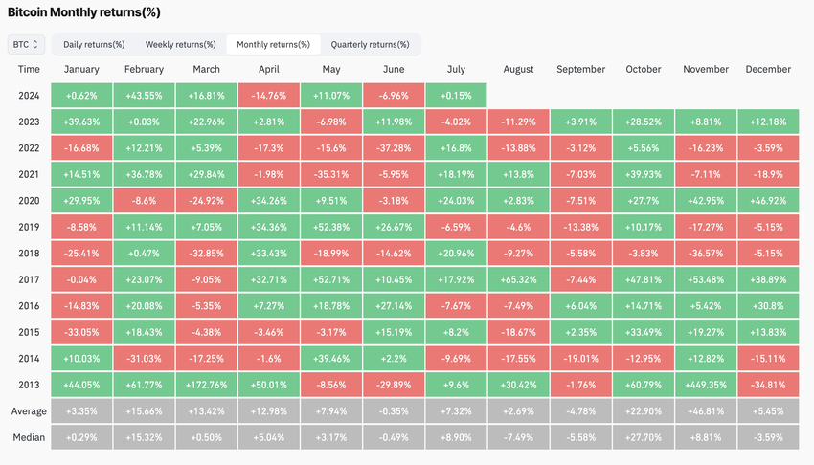Click the December column header
Image resolution: width=814 pixels, height=465 pixels.
click(767, 69)
